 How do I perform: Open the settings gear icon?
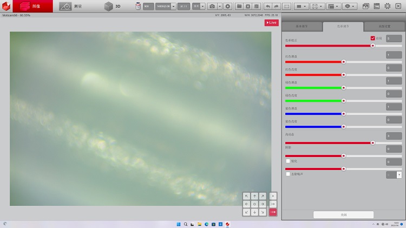388,6
